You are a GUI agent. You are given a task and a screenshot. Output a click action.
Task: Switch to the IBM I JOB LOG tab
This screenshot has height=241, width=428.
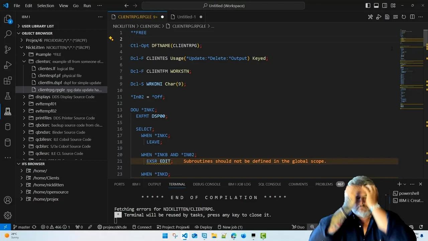pos(239,184)
